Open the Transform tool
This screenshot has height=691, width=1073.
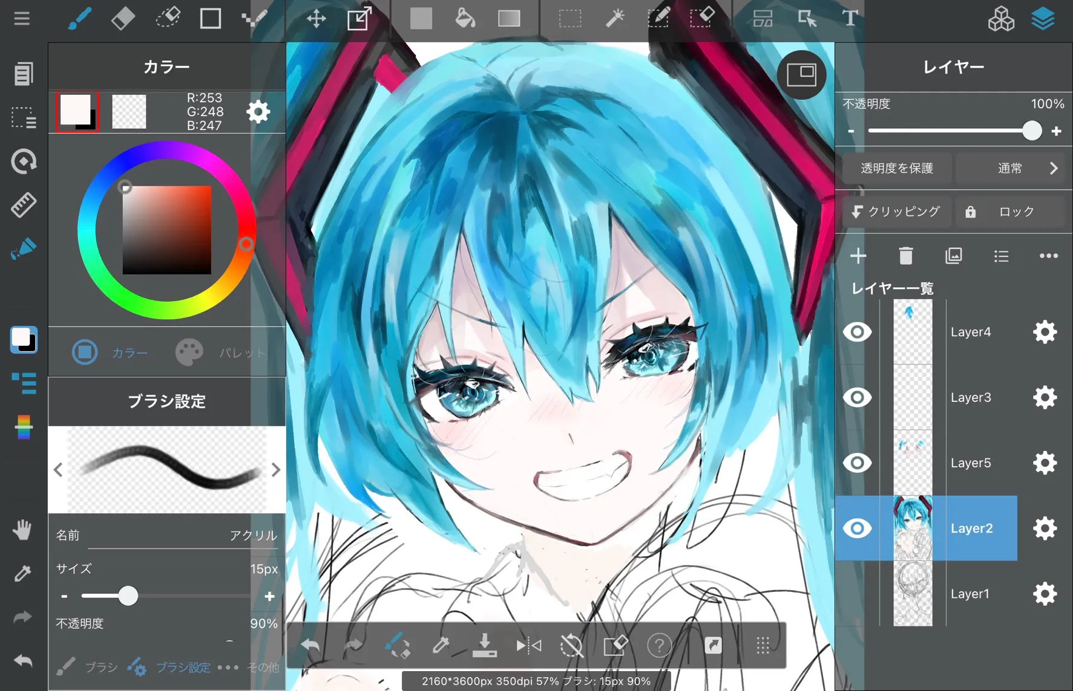pos(359,19)
